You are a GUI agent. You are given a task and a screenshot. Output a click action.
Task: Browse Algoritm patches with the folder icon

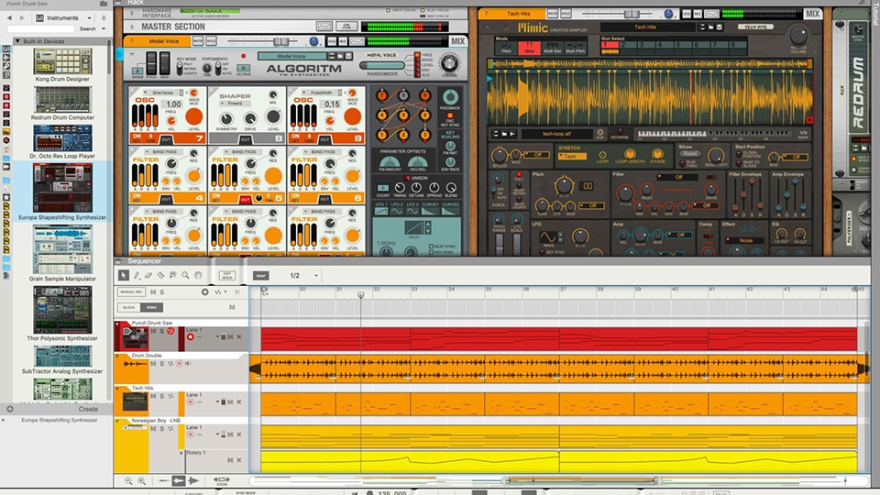pyautogui.click(x=340, y=56)
